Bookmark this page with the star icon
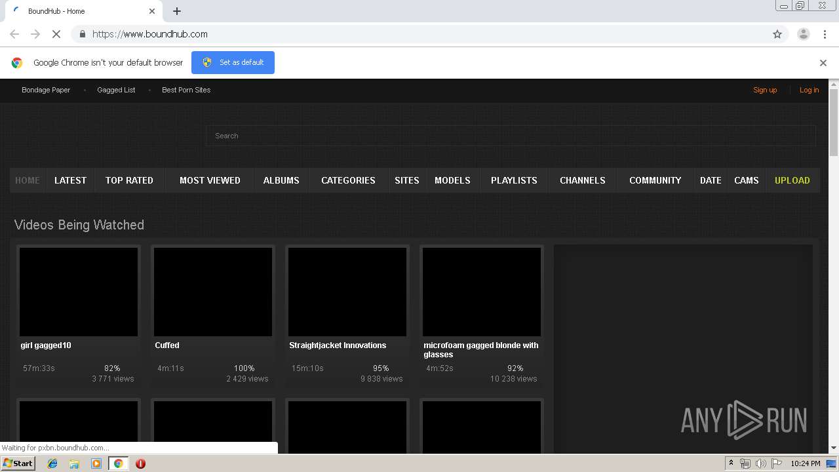This screenshot has height=472, width=839. pyautogui.click(x=777, y=34)
